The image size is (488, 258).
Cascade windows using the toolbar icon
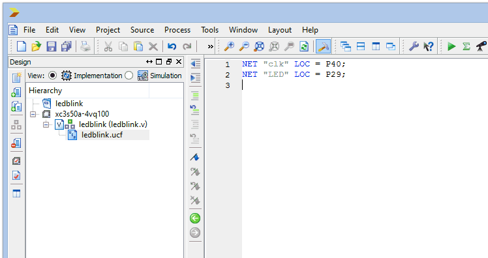point(346,46)
